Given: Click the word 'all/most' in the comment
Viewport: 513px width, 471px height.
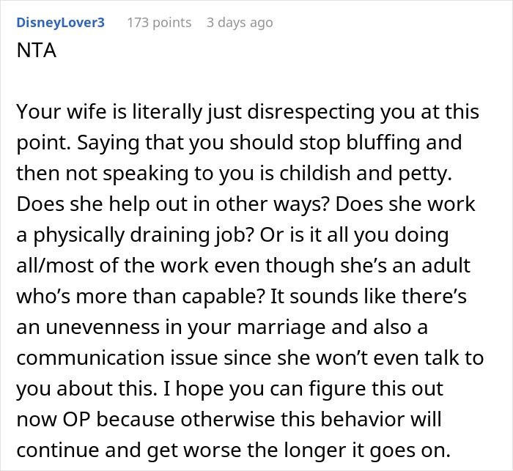Looking at the screenshot, I should [x=55, y=265].
